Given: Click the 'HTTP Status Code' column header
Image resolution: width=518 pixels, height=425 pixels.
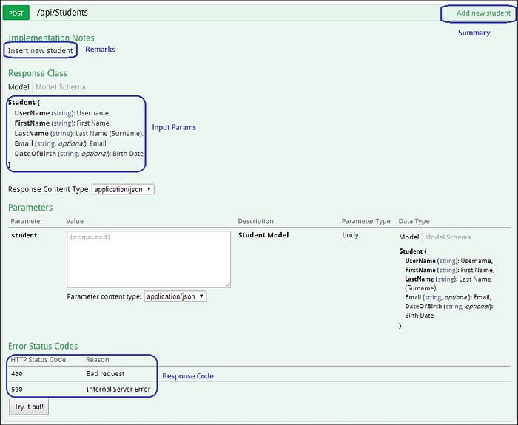Looking at the screenshot, I should [38, 360].
